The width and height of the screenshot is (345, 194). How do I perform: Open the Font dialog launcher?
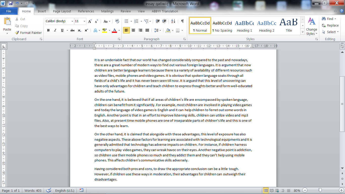(x=119, y=39)
